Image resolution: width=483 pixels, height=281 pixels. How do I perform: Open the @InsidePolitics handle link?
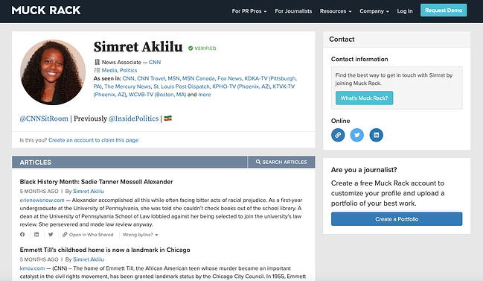[x=134, y=119]
